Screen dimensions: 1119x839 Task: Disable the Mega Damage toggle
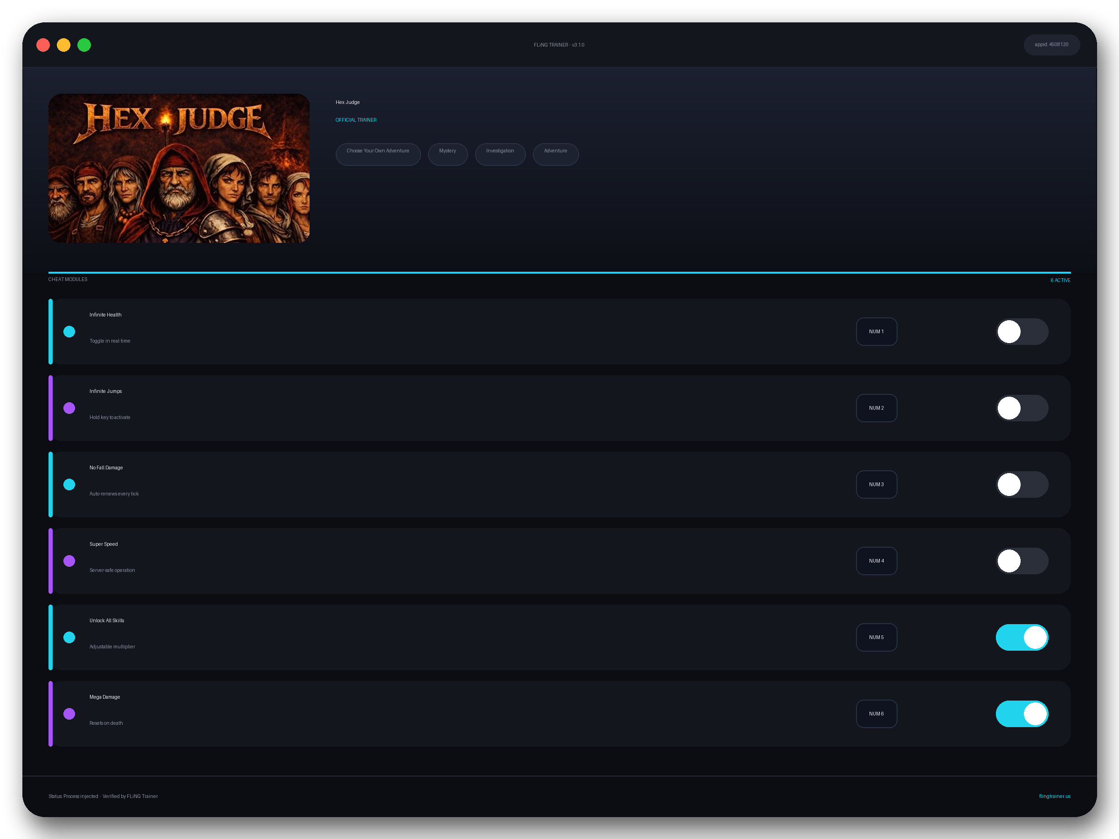[x=1022, y=714]
